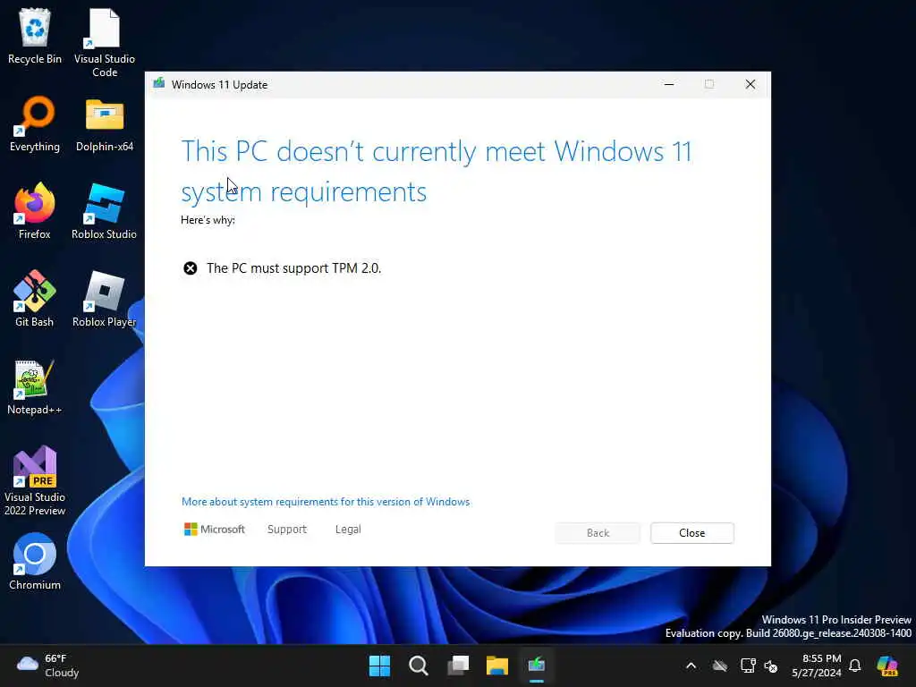Image resolution: width=916 pixels, height=687 pixels.
Task: Open network status tray icon
Action: click(x=748, y=666)
